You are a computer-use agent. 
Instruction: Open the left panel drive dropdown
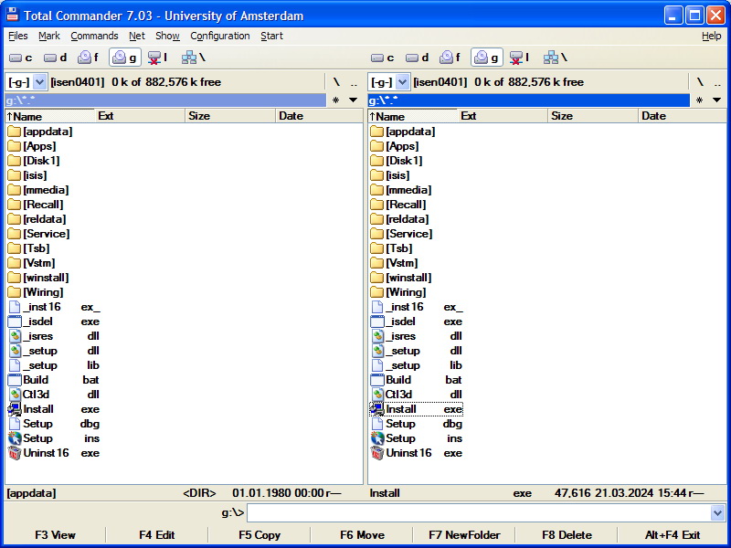click(39, 81)
